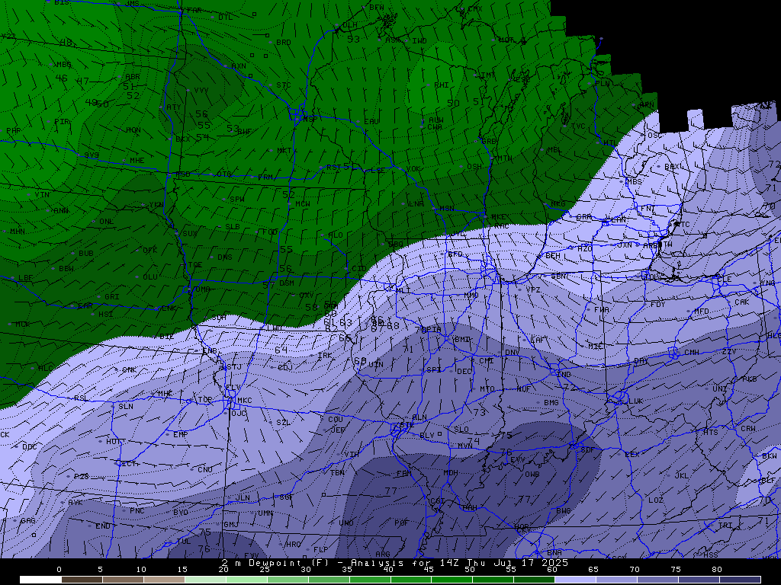The image size is (781, 585).
Task: Click the SDF station label
Action: tap(588, 450)
